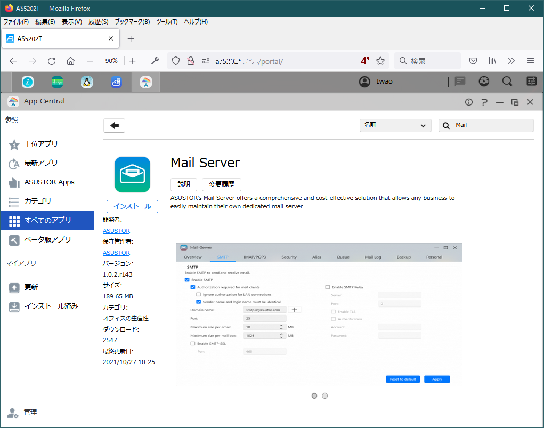544x428 pixels.
Task: Open カテゴリ in sidebar
Action: [47, 201]
